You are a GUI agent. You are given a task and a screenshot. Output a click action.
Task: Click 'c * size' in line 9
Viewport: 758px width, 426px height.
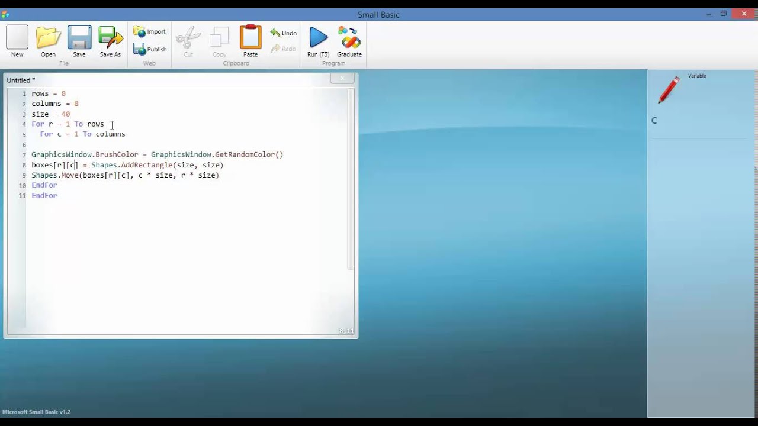155,175
